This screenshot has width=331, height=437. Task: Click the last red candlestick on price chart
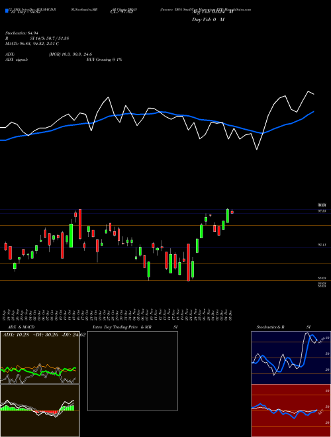tap(232, 212)
